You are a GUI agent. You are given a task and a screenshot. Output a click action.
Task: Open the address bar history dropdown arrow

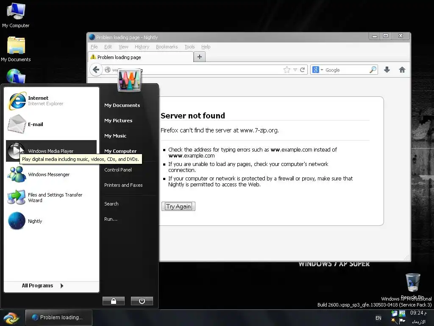tap(295, 70)
